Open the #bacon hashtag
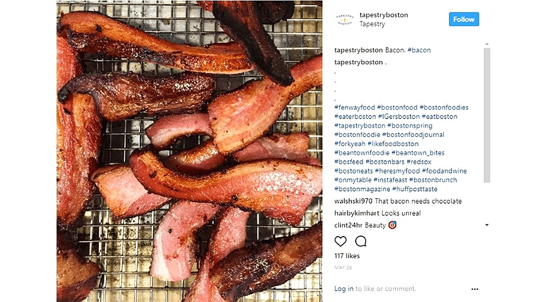 click(x=419, y=50)
